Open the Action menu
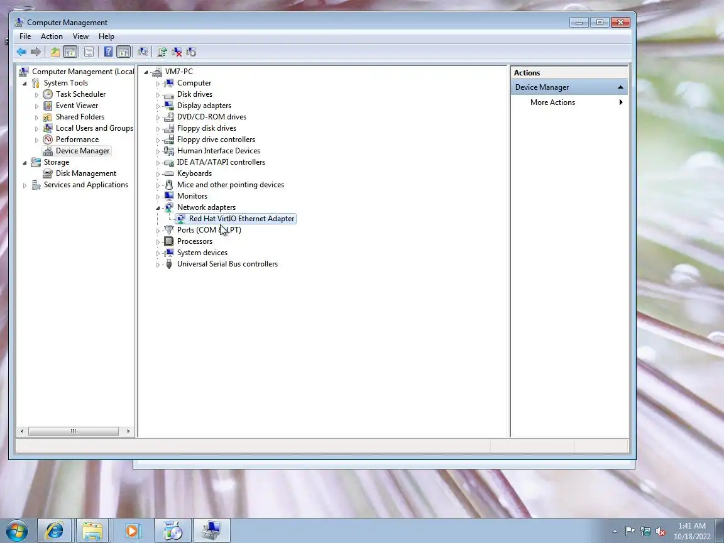Screen dimensions: 724x543 [x=52, y=36]
